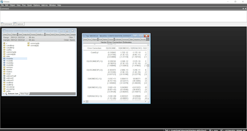Click the Freeze button in VAR window
The image size is (247, 131).
[x=111, y=39]
